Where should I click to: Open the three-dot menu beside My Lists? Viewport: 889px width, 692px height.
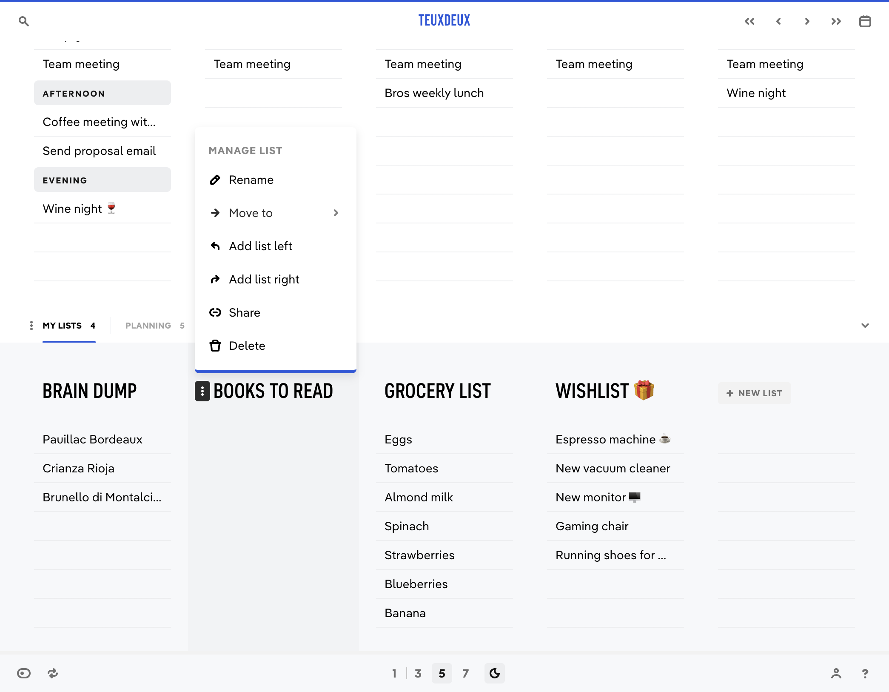tap(31, 326)
